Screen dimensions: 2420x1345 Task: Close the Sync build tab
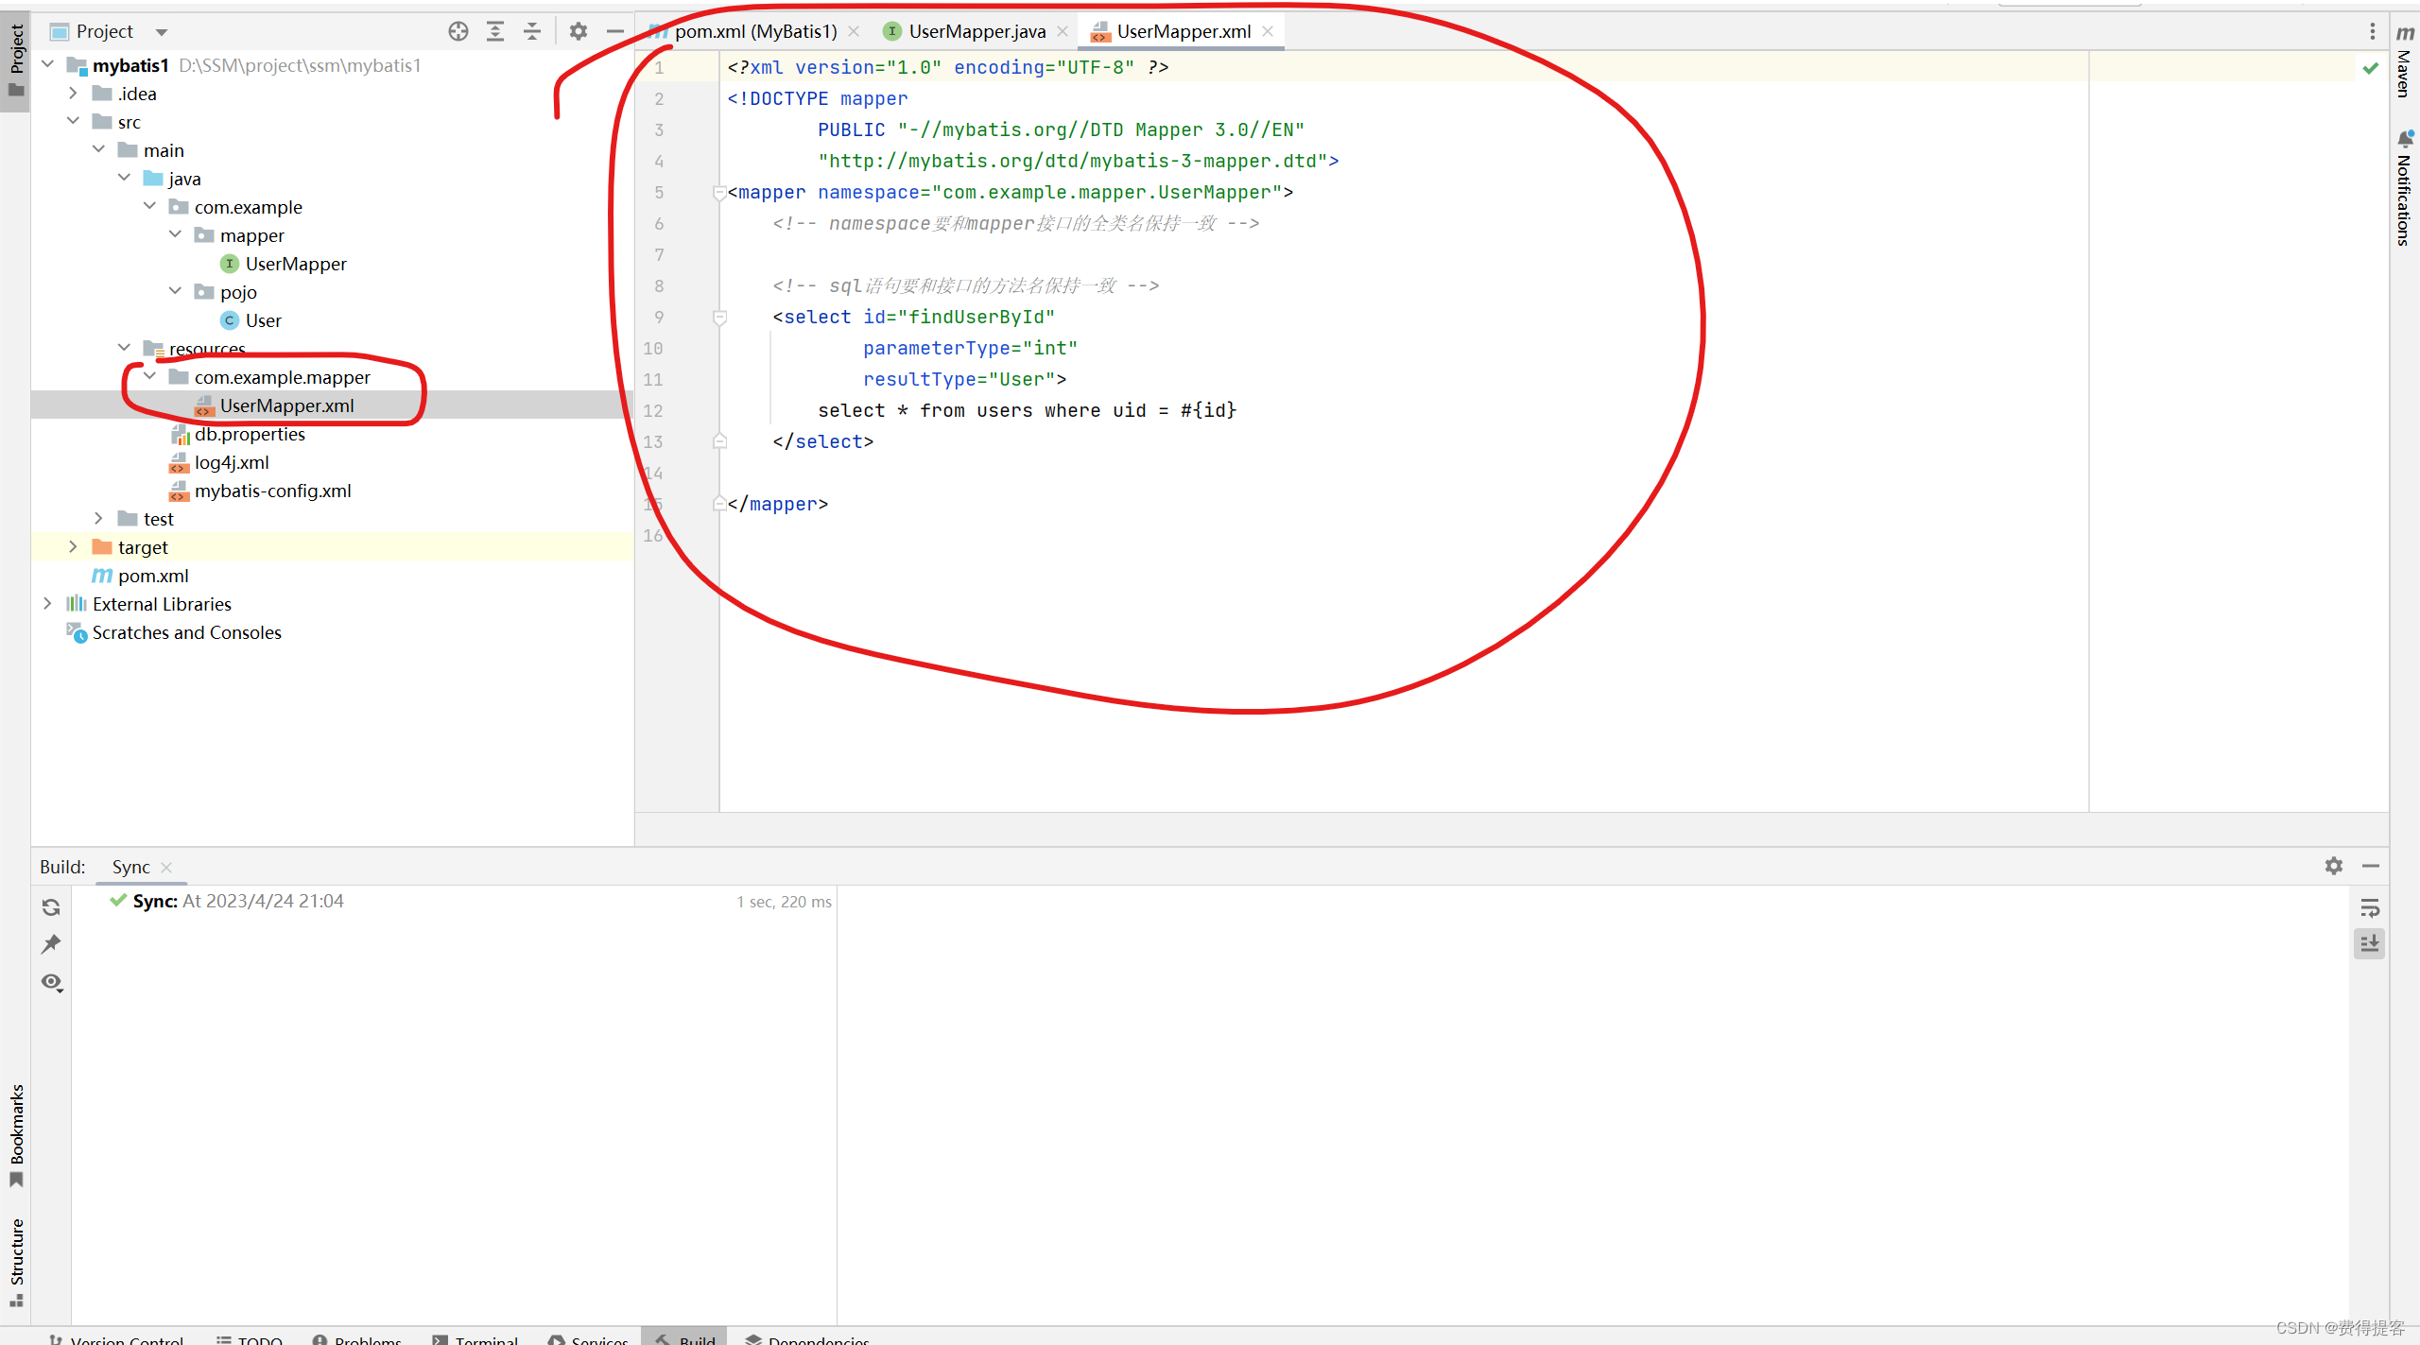pyautogui.click(x=167, y=867)
